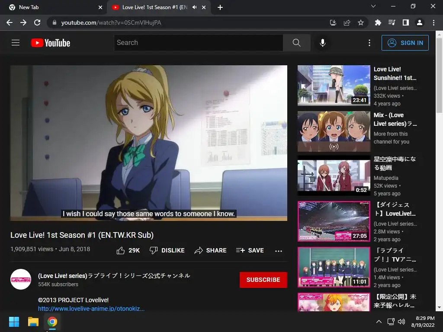Screen dimensions: 443x332
Task: Close the New Tab tab
Action: 100,7
